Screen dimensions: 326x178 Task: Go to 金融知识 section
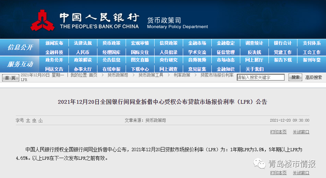tap(226, 69)
